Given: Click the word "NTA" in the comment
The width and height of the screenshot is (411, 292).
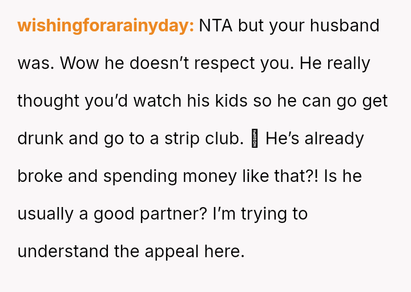Looking at the screenshot, I should [x=215, y=26].
